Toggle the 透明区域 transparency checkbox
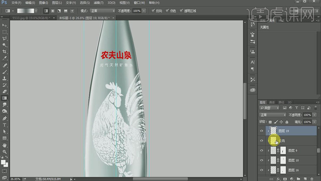 [181, 11]
